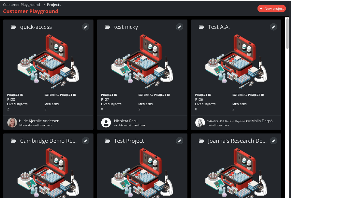Click the folder icon beside test nicky

[x=108, y=27]
